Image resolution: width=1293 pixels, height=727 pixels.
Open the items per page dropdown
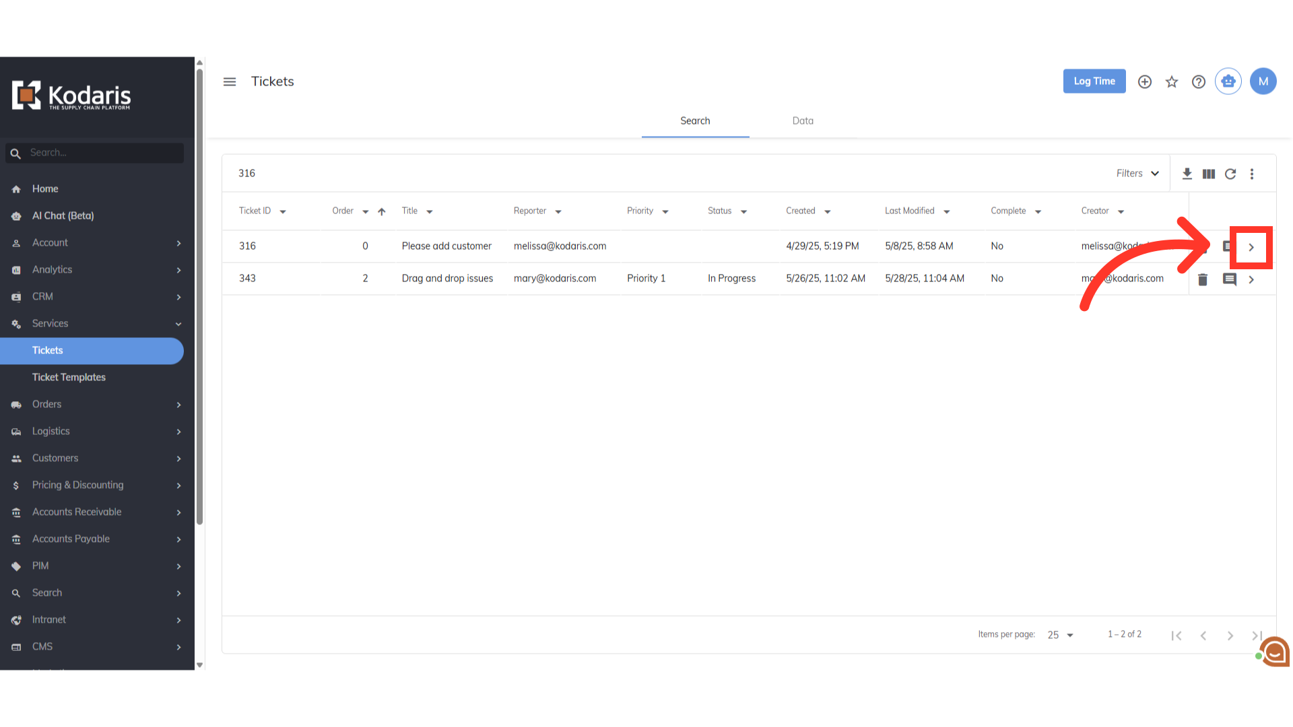click(1060, 635)
